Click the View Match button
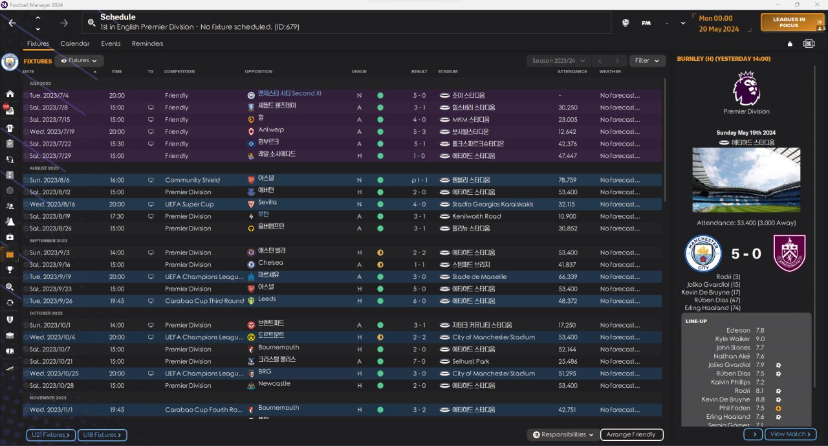 790,434
